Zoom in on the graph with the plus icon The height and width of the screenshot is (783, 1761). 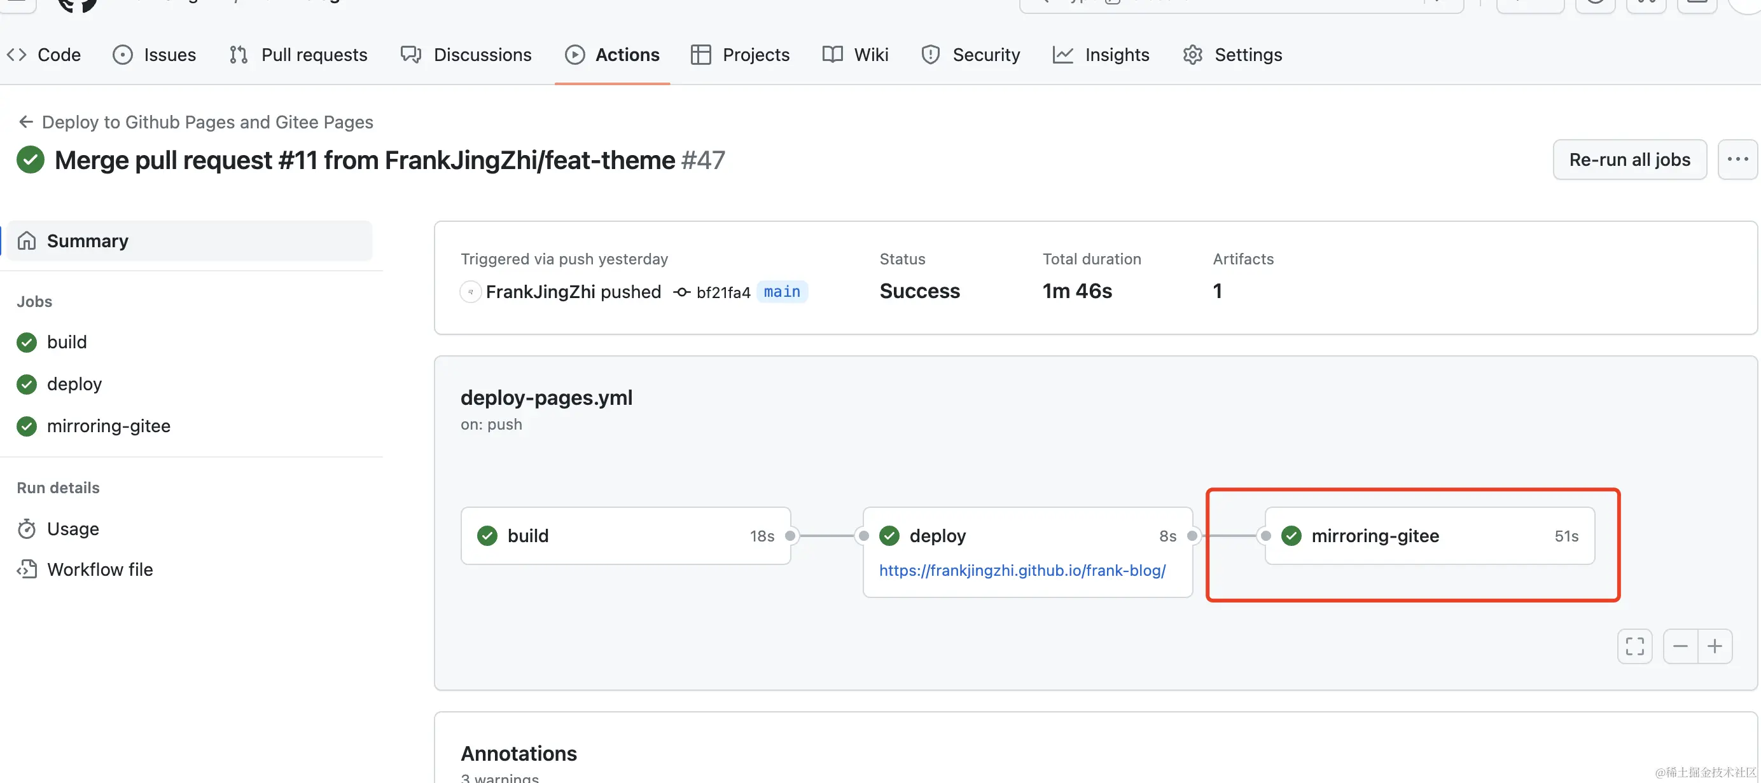pos(1716,646)
